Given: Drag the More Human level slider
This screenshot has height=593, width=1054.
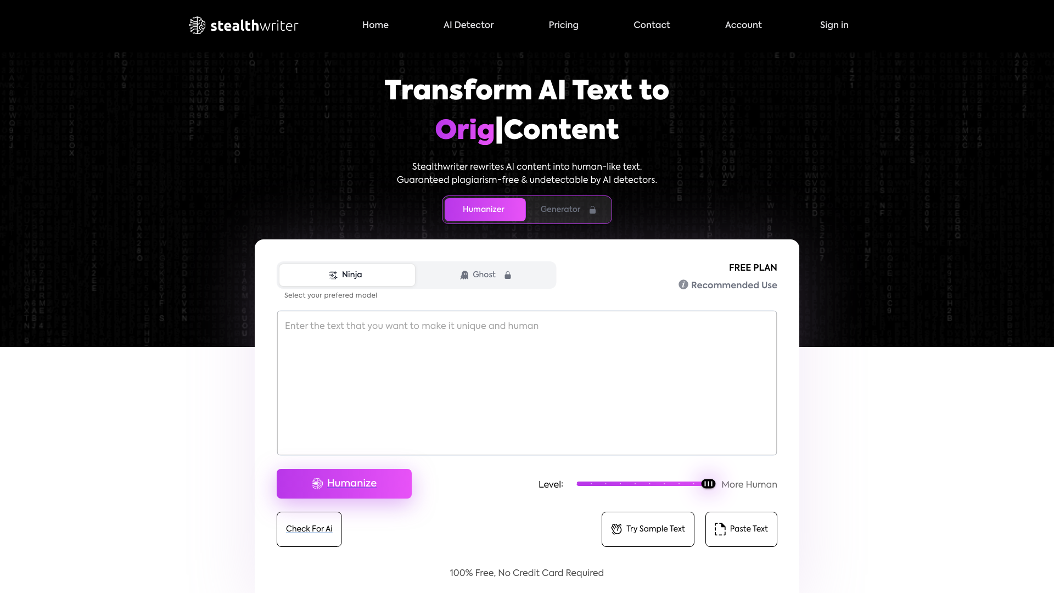Looking at the screenshot, I should pos(708,484).
